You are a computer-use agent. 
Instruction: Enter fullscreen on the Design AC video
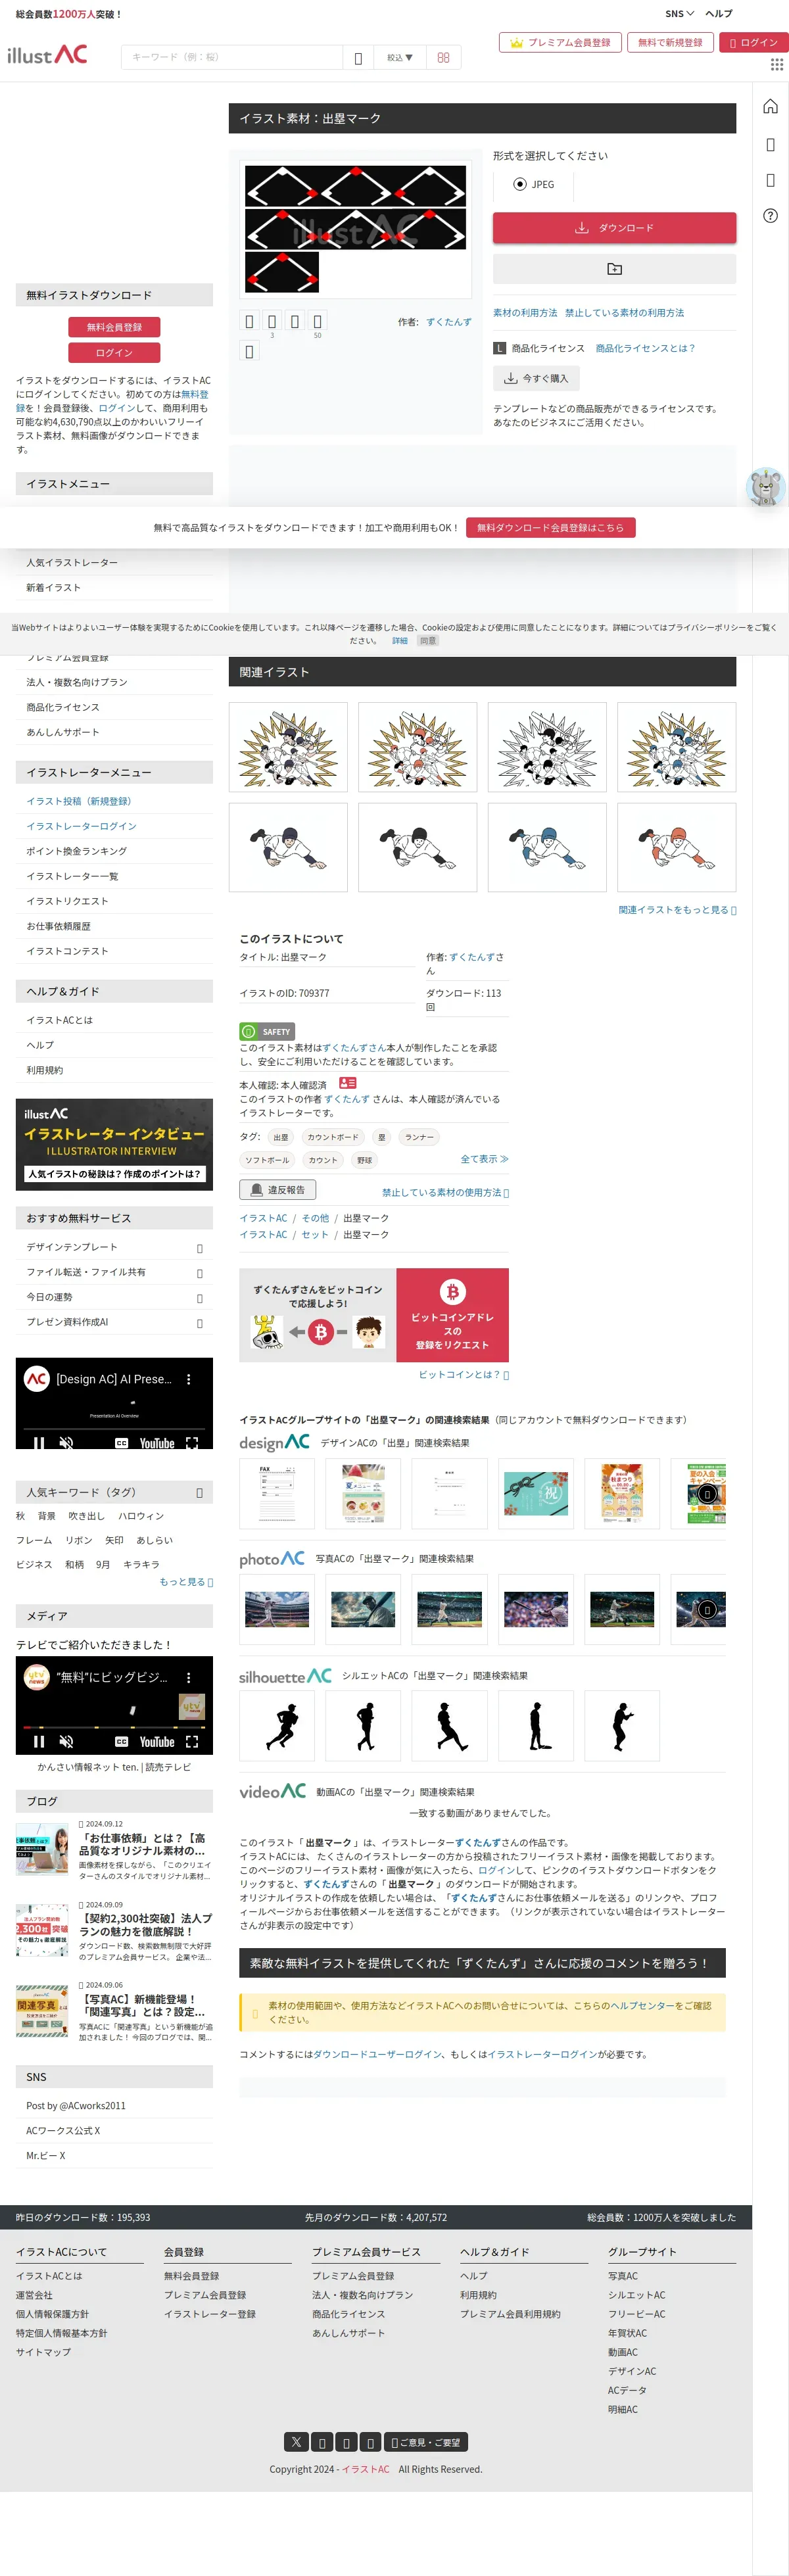[192, 1443]
